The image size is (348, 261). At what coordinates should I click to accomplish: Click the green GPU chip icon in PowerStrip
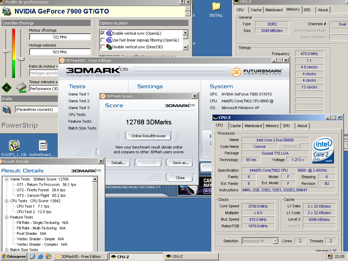click(x=7, y=88)
